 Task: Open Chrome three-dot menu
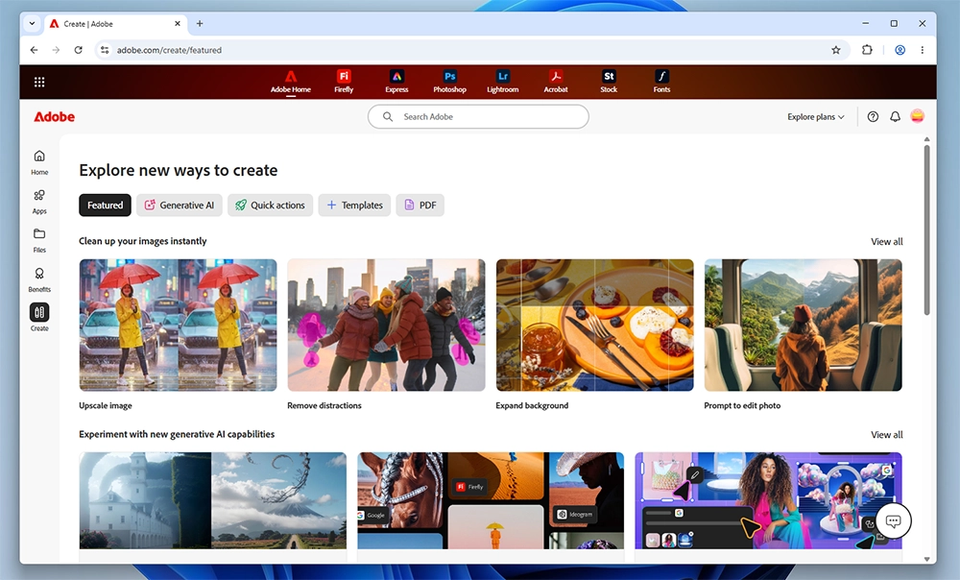pos(922,50)
